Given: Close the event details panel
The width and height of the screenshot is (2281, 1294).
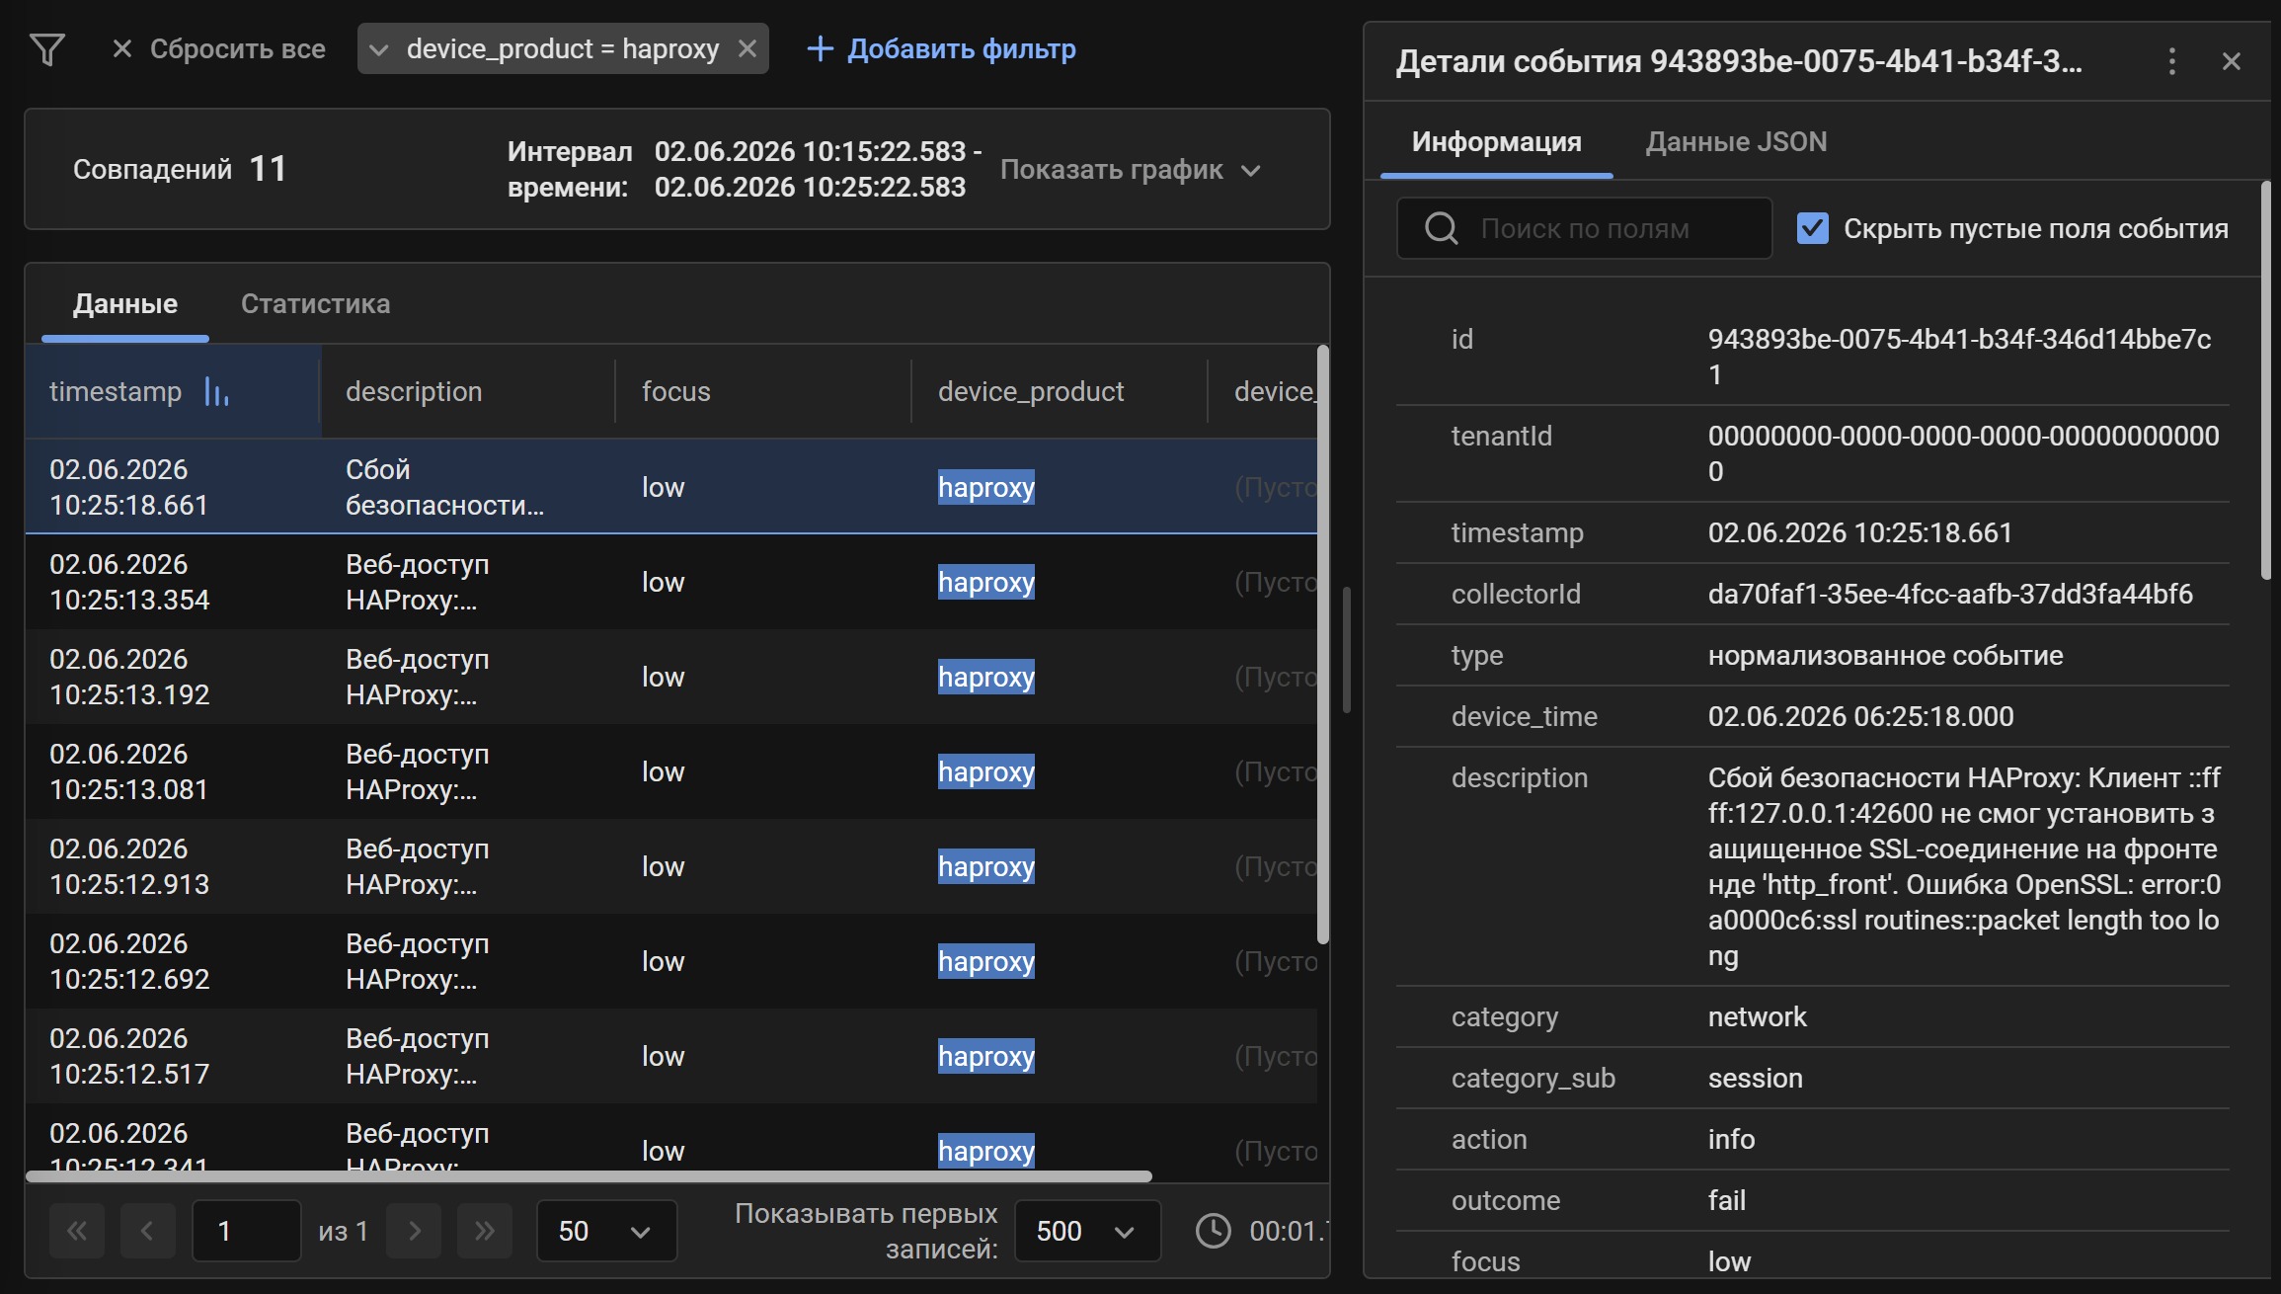Looking at the screenshot, I should tap(2231, 61).
